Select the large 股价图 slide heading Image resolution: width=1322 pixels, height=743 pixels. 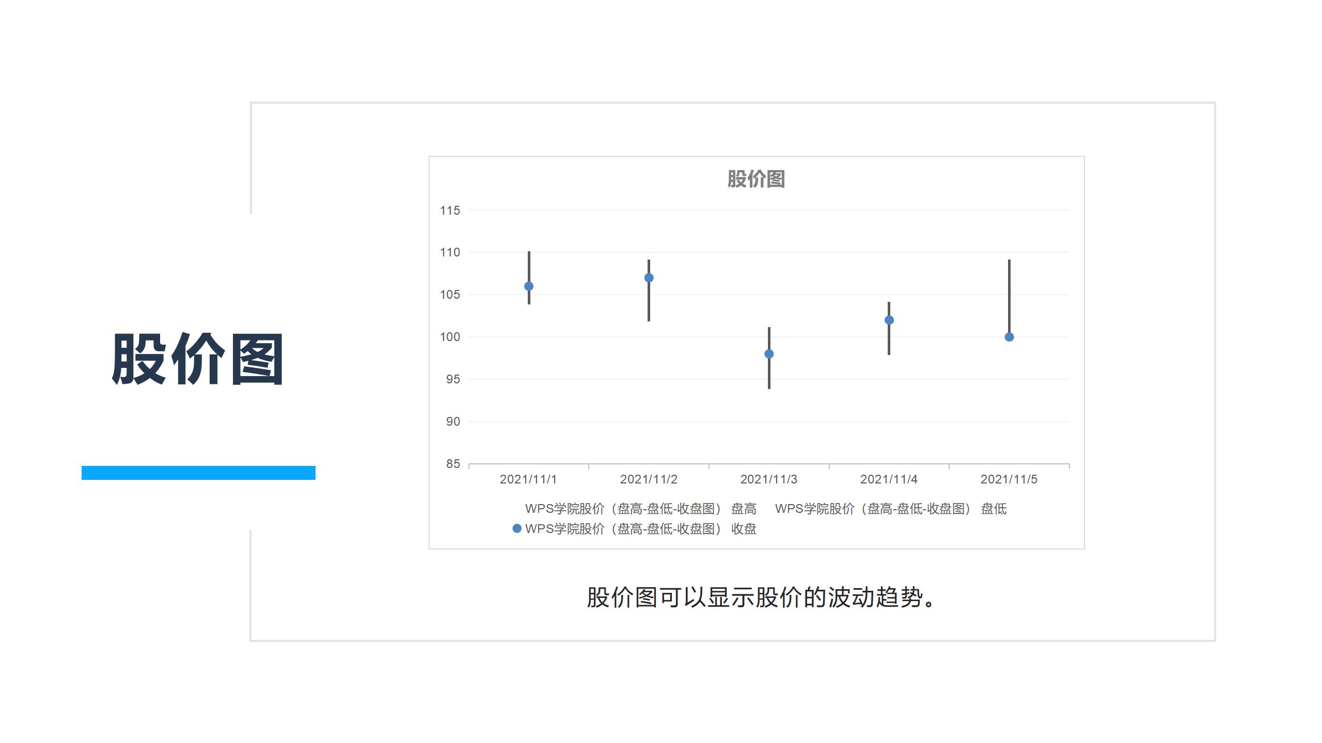pyautogui.click(x=198, y=359)
